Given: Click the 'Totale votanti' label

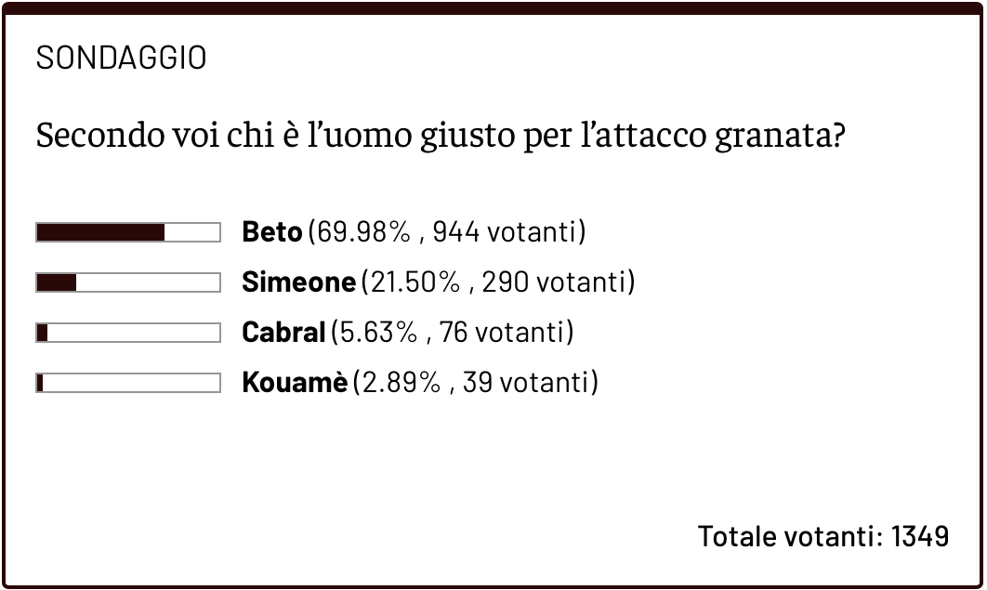Looking at the screenshot, I should click(x=790, y=536).
